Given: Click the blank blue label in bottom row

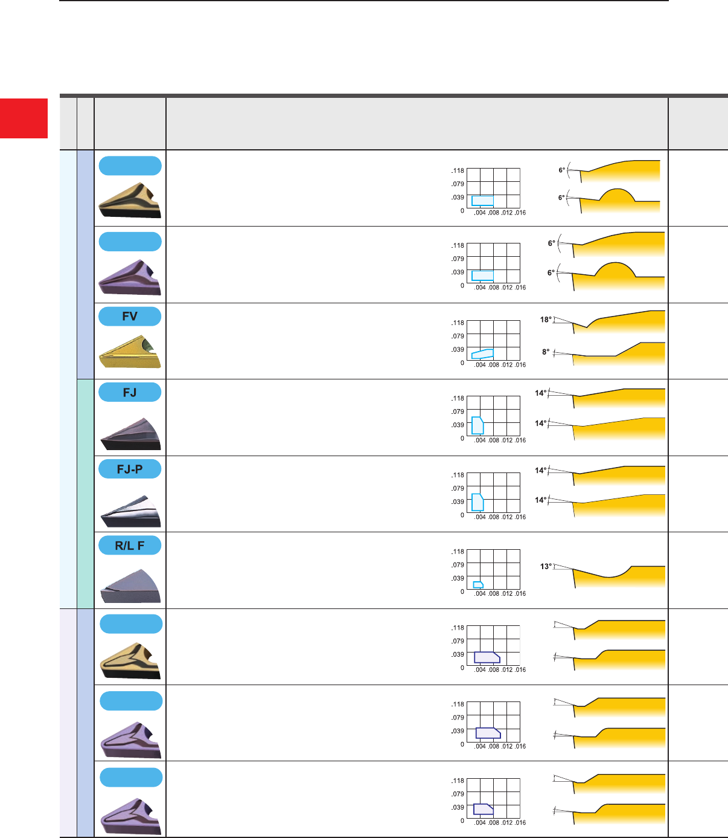Looking at the screenshot, I should tap(130, 777).
